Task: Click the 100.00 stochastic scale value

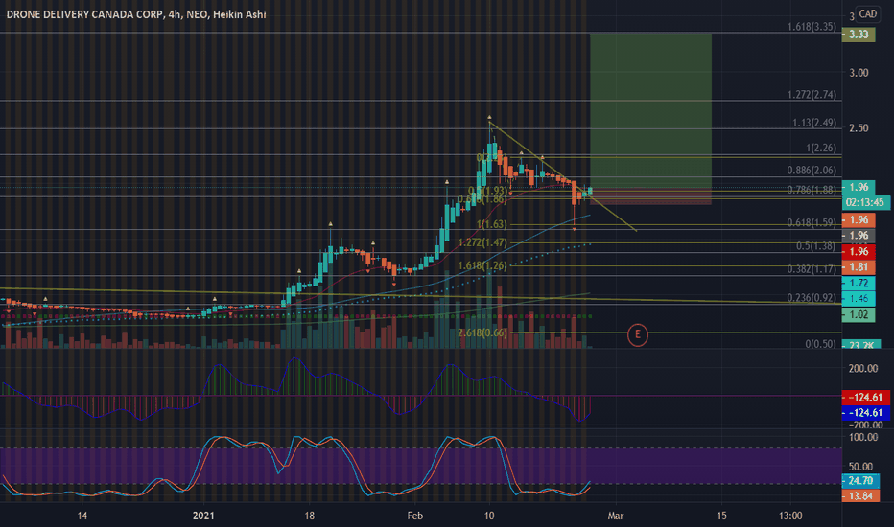Action: point(863,438)
